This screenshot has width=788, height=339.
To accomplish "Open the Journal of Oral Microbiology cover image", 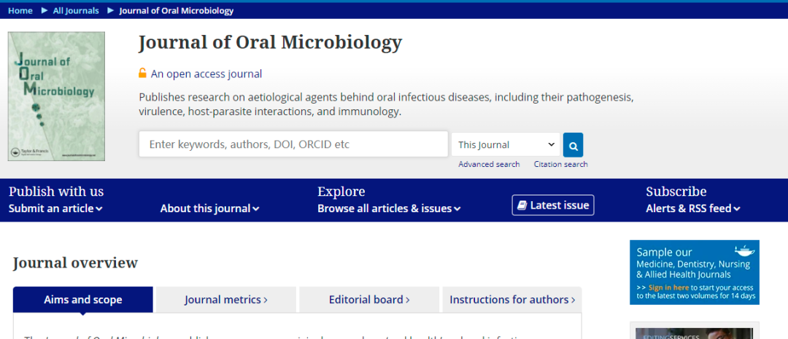I will click(56, 96).
